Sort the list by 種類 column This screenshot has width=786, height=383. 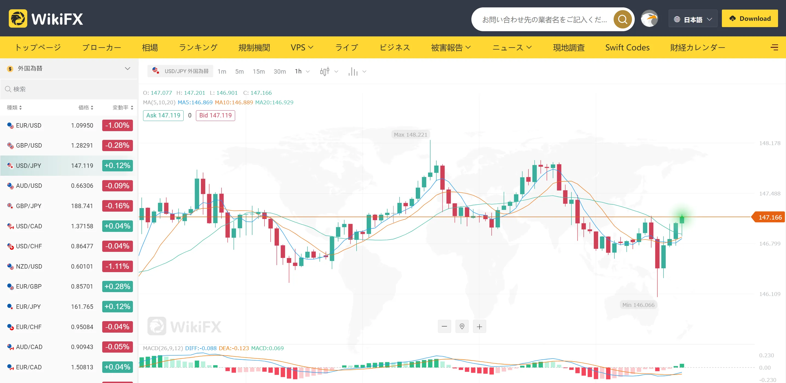[x=14, y=107]
